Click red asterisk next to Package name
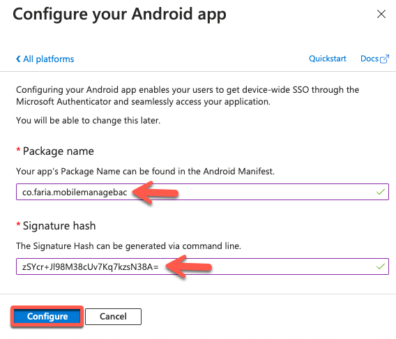 click(18, 149)
